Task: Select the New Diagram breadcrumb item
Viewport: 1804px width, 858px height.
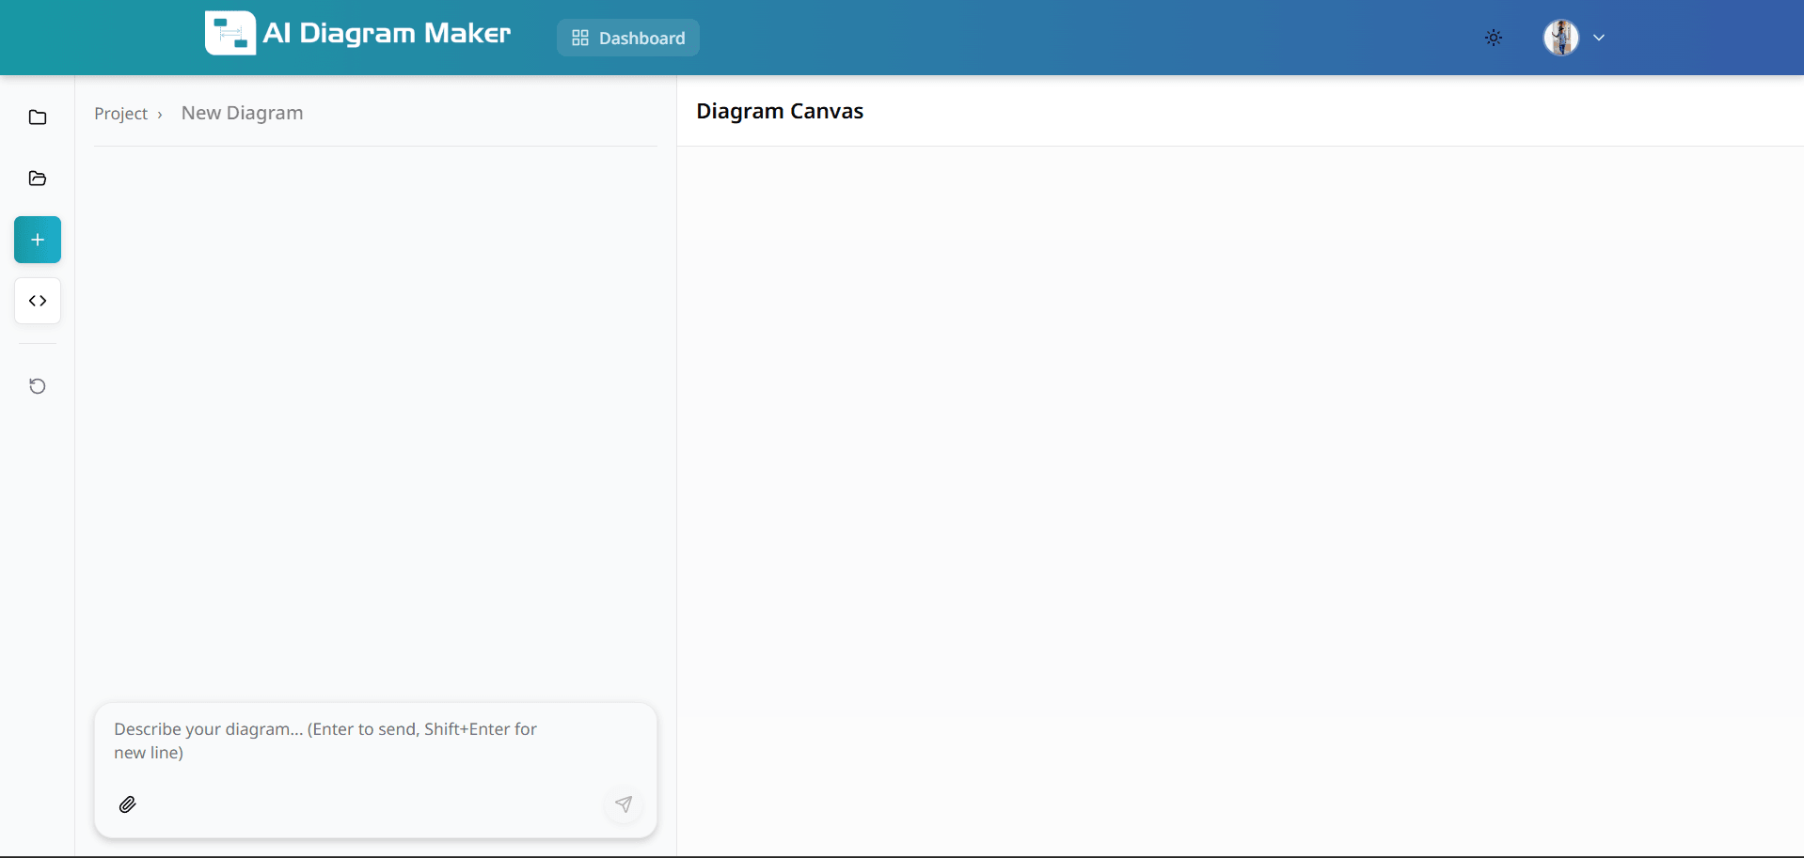Action: [241, 113]
